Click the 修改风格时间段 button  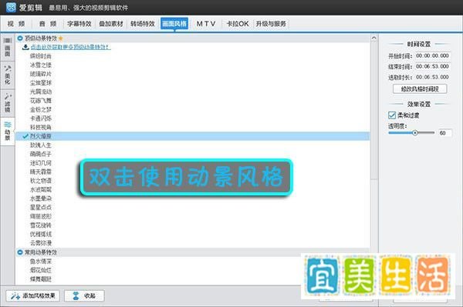tap(420, 89)
